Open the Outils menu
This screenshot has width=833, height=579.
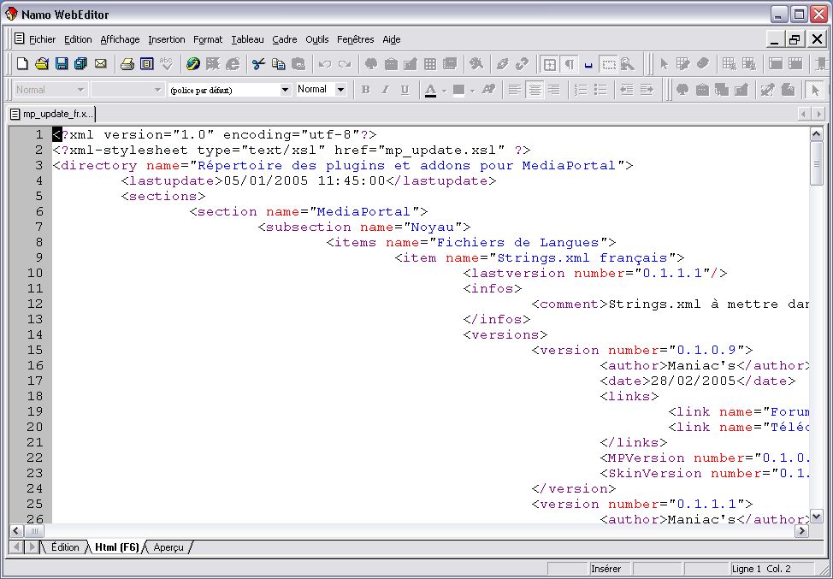(317, 39)
